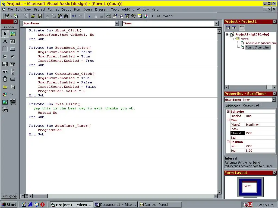Open the File menu
The image size is (278, 208).
(x=10, y=9)
